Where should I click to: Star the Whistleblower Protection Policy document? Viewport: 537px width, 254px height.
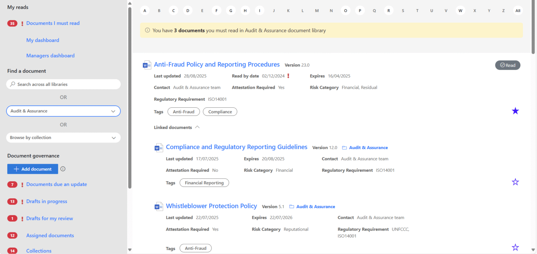515,247
